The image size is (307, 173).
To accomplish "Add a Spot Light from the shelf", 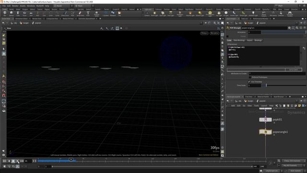I will click(x=163, y=13).
